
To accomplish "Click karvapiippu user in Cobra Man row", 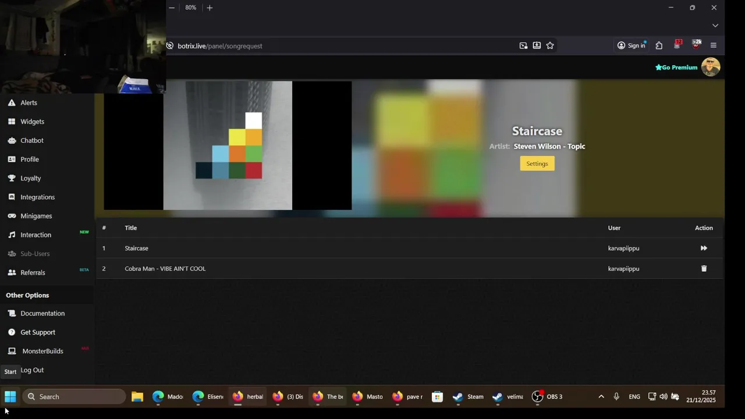I will [x=623, y=269].
